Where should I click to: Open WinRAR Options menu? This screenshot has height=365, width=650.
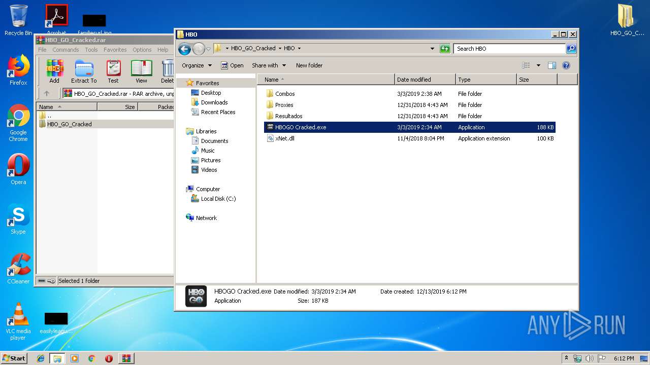coord(142,50)
